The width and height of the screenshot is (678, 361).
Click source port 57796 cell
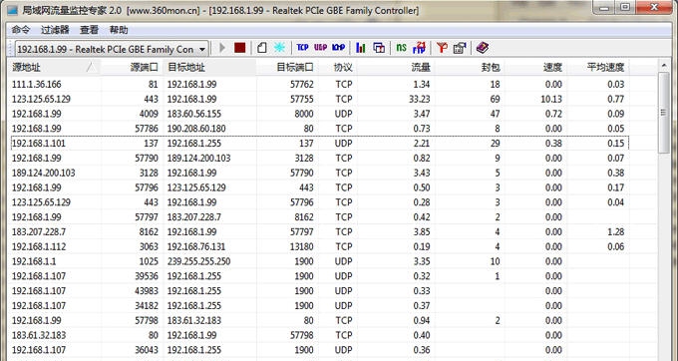click(147, 187)
